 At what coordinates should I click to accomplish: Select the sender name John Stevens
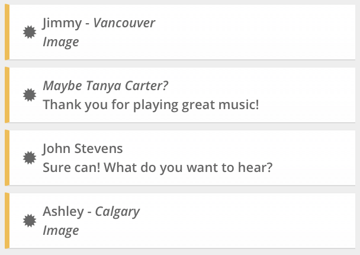(83, 148)
